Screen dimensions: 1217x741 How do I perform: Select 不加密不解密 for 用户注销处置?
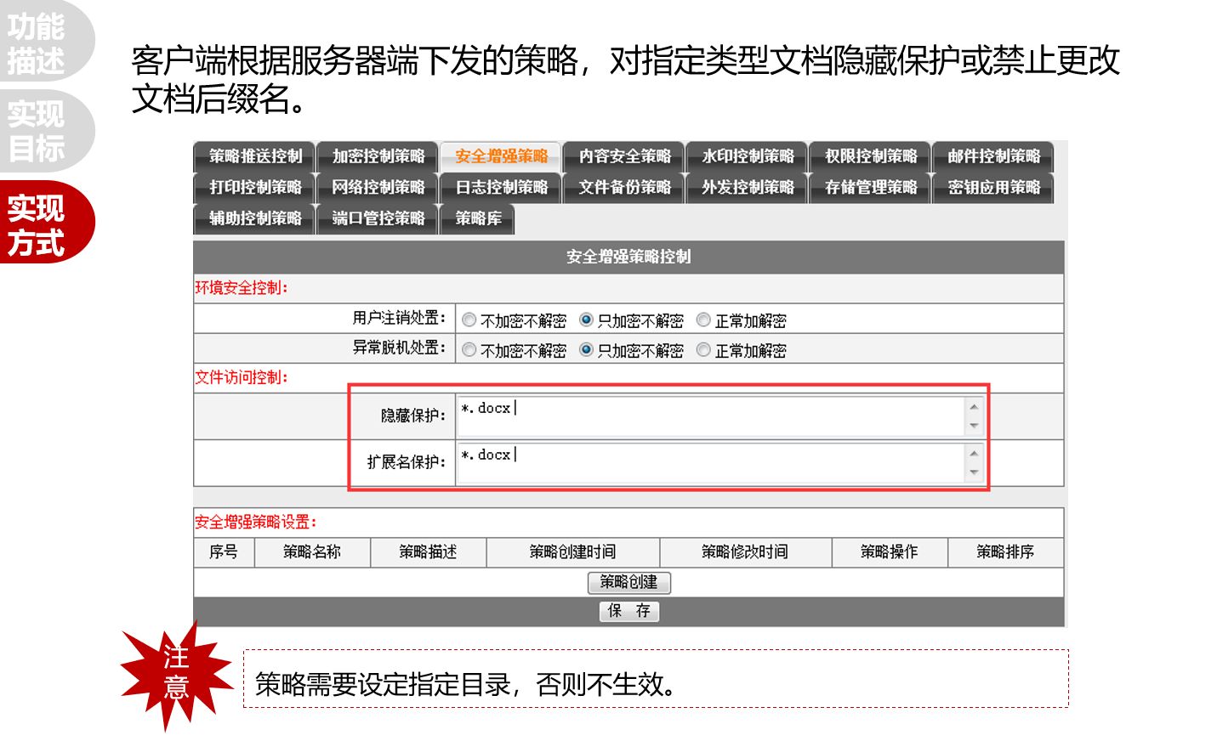click(469, 320)
